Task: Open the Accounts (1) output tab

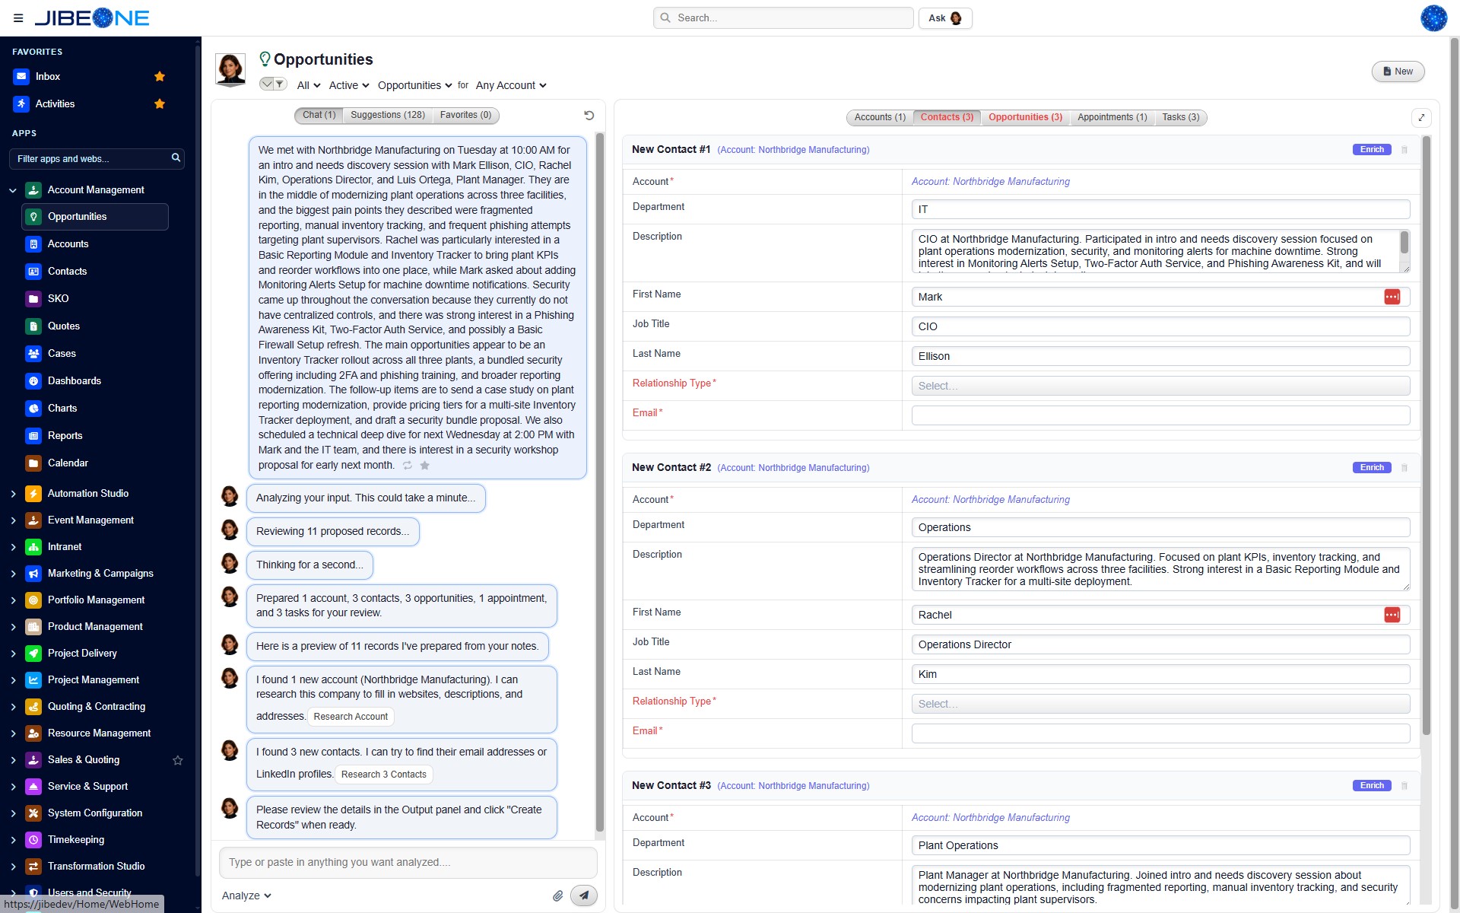Action: (880, 117)
